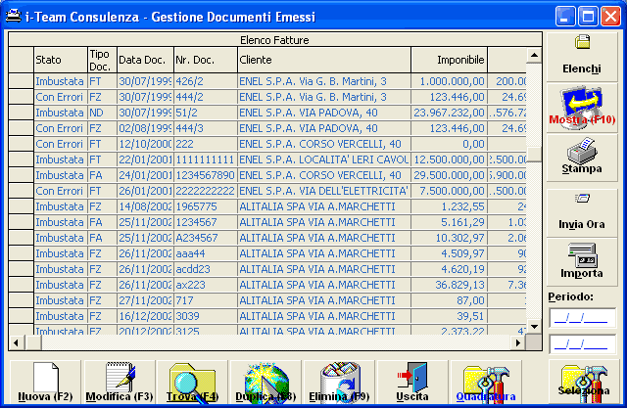This screenshot has width=627, height=409.
Task: Click the Imponibile column header
Action: click(449, 60)
